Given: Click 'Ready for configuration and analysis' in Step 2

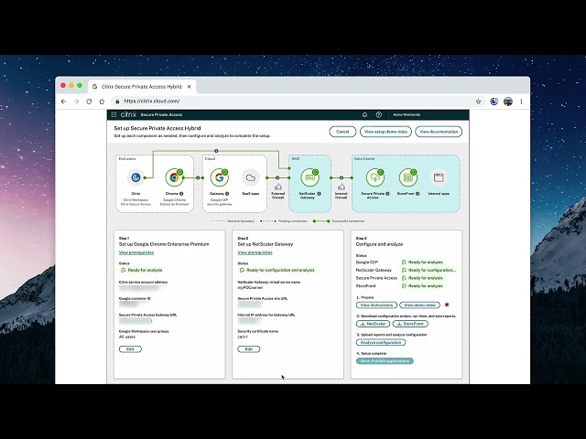Looking at the screenshot, I should click(x=277, y=270).
